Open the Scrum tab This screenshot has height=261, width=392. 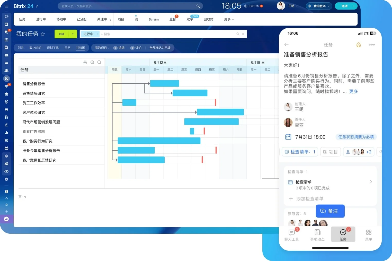coord(154,19)
